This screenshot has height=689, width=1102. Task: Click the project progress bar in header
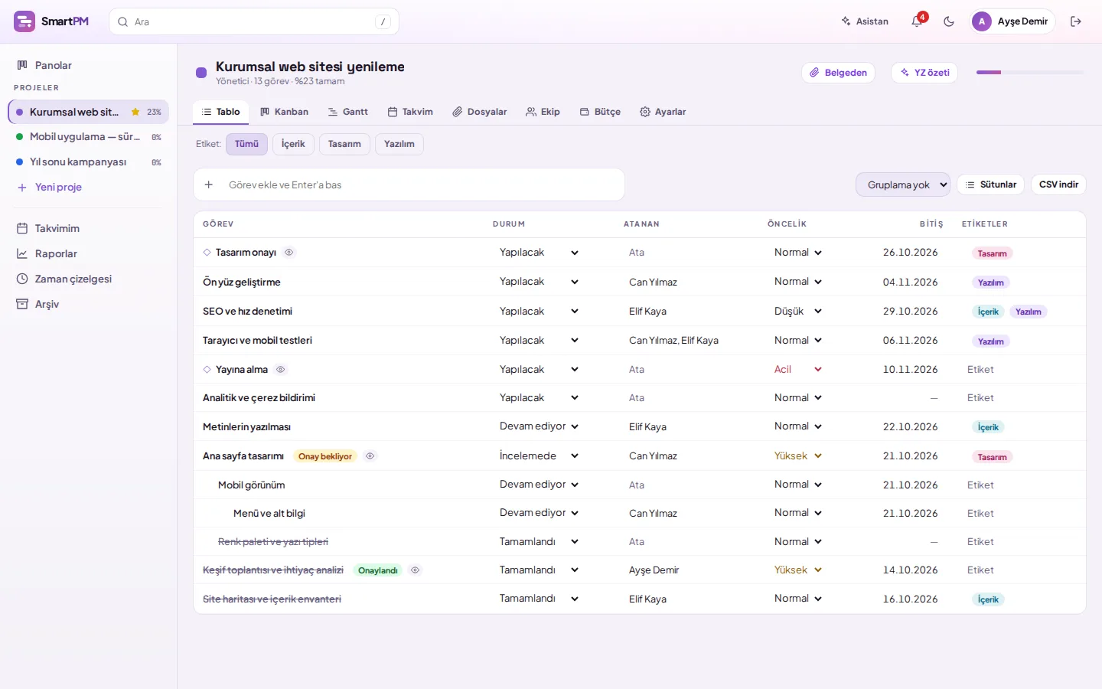1030,73
